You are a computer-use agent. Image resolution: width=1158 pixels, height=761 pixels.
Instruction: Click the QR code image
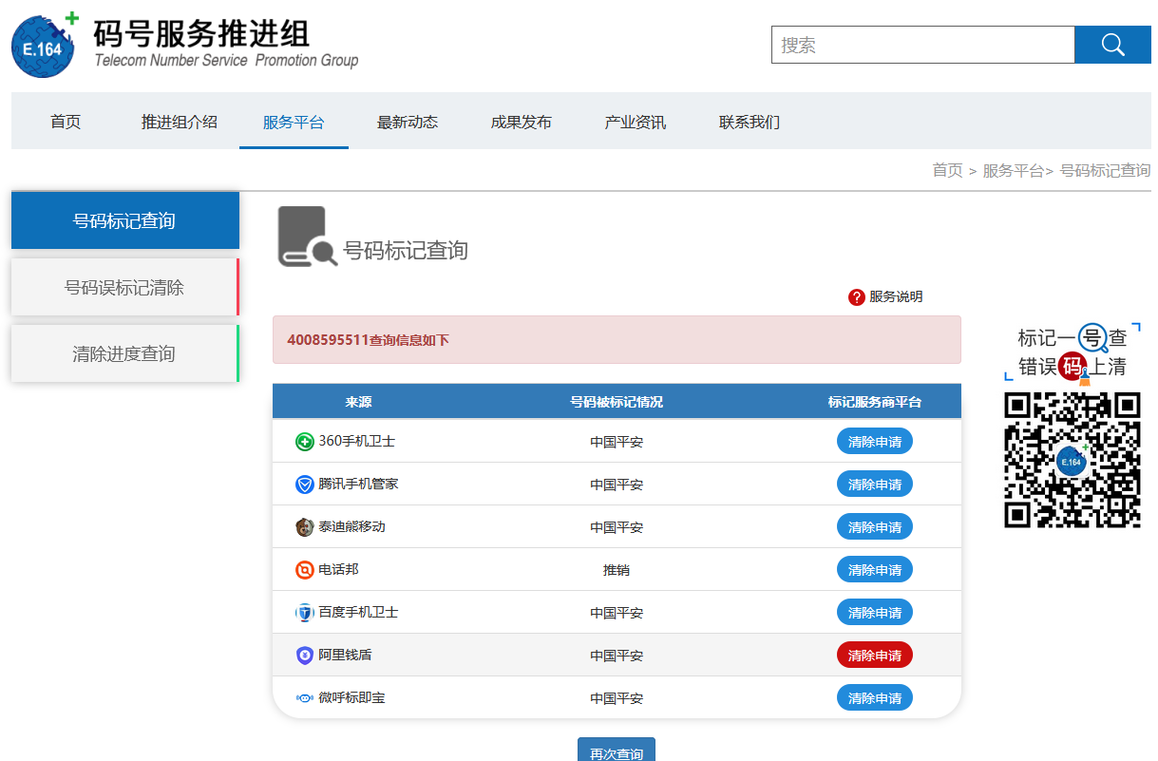(1072, 460)
